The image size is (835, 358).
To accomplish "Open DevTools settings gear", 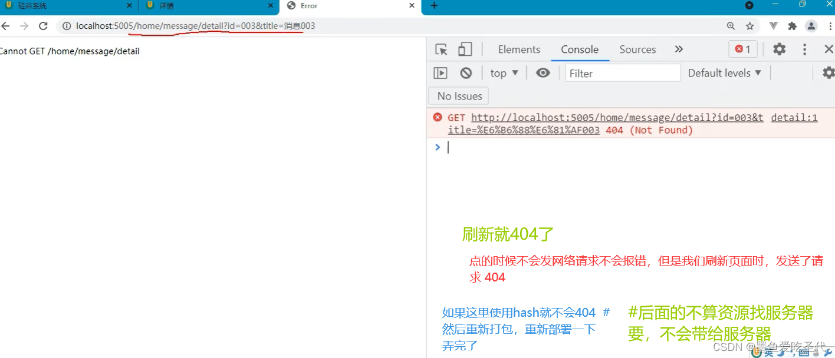I will click(779, 49).
